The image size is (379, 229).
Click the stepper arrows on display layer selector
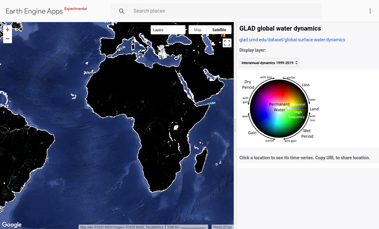pos(296,62)
